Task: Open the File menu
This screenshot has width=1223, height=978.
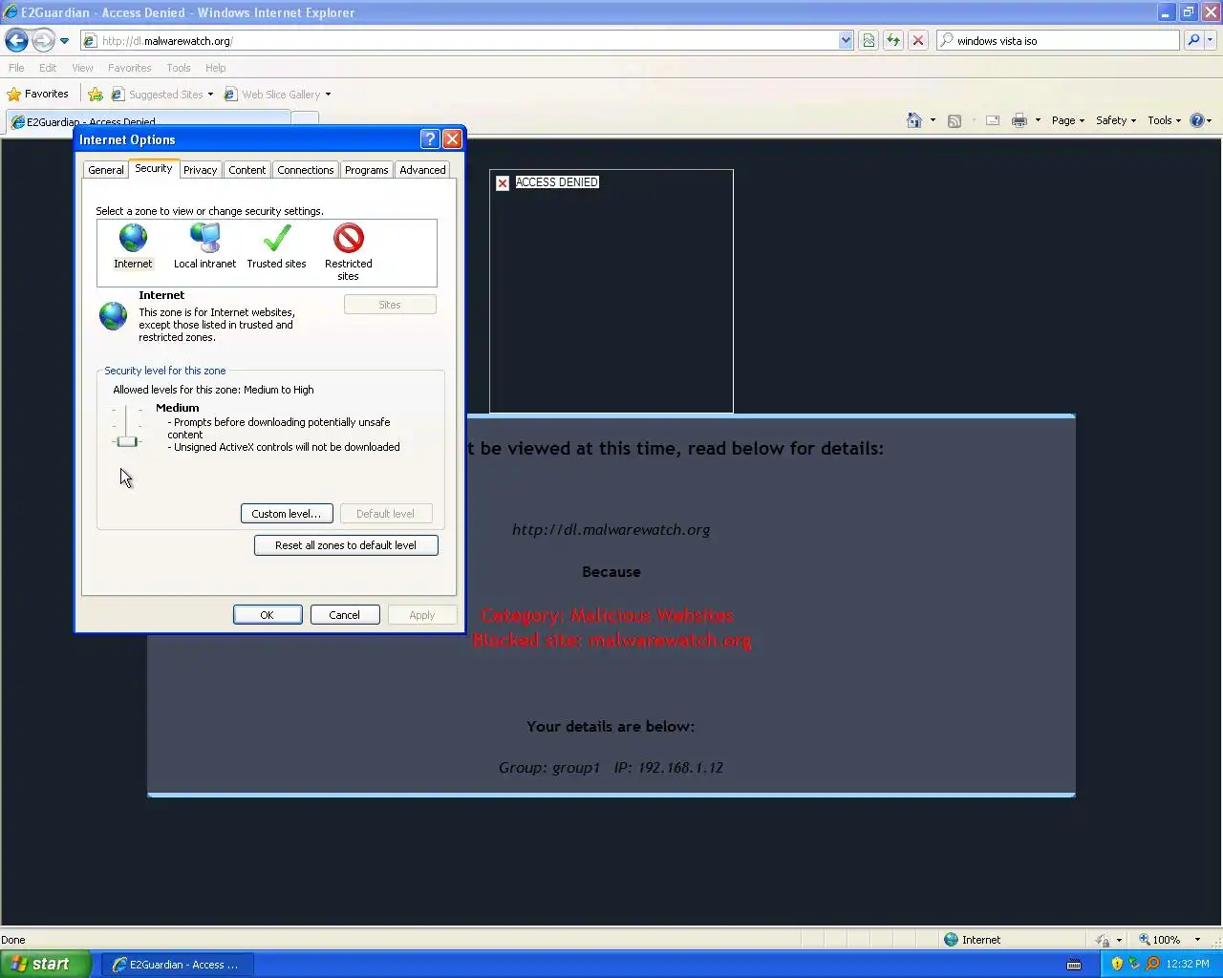Action: tap(17, 68)
